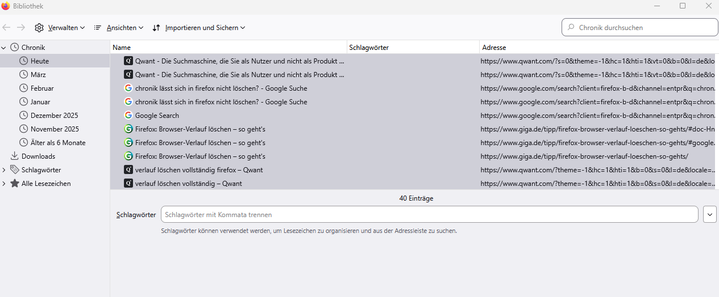Click the gear icon next to Verwalten
The height and width of the screenshot is (297, 719).
tap(39, 28)
